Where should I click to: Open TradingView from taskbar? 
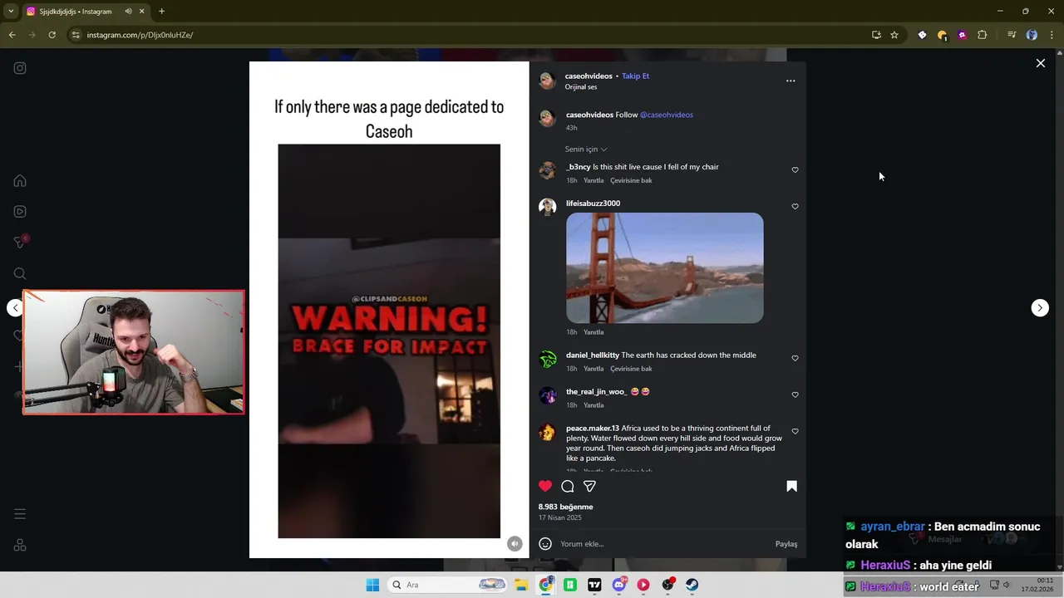click(x=594, y=585)
